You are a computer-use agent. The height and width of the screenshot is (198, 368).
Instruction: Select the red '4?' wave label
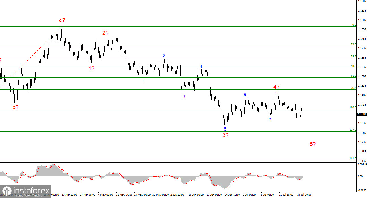277,87
